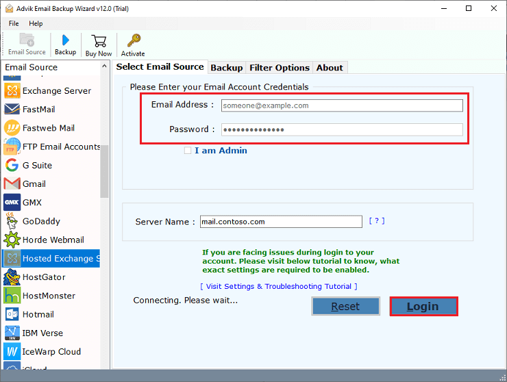
Task: Select Hotmail Outlook icon
Action: 12,314
